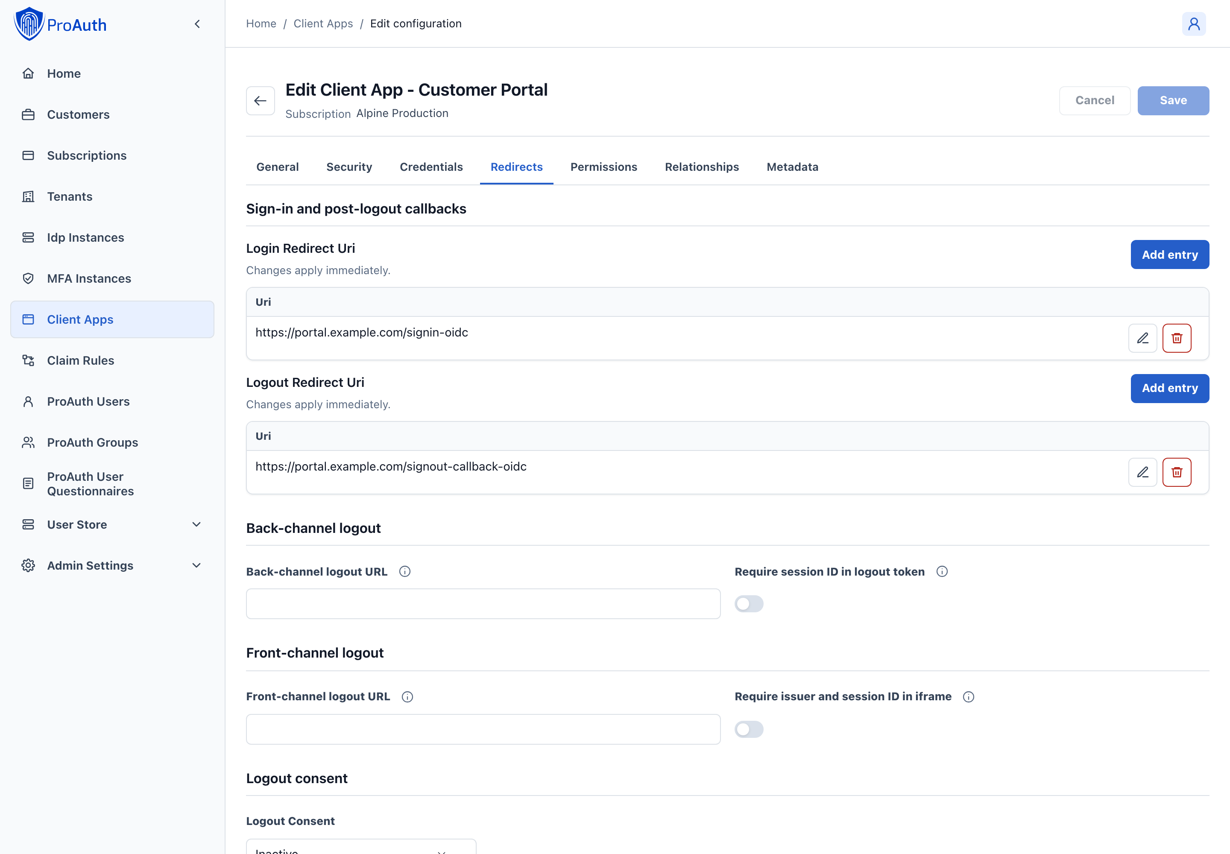Open Idp Instances in the sidebar
The height and width of the screenshot is (854, 1230).
tap(112, 237)
